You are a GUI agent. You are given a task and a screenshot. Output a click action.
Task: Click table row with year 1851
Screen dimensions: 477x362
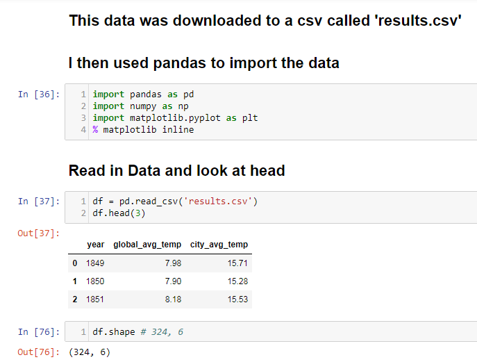point(160,299)
